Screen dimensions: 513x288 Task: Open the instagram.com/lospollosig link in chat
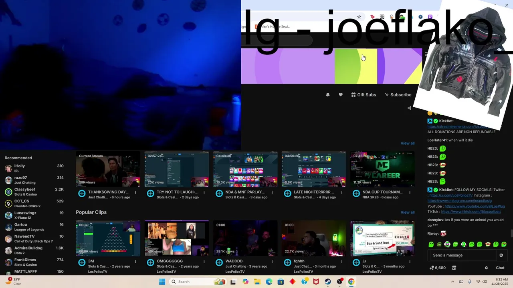(459, 201)
